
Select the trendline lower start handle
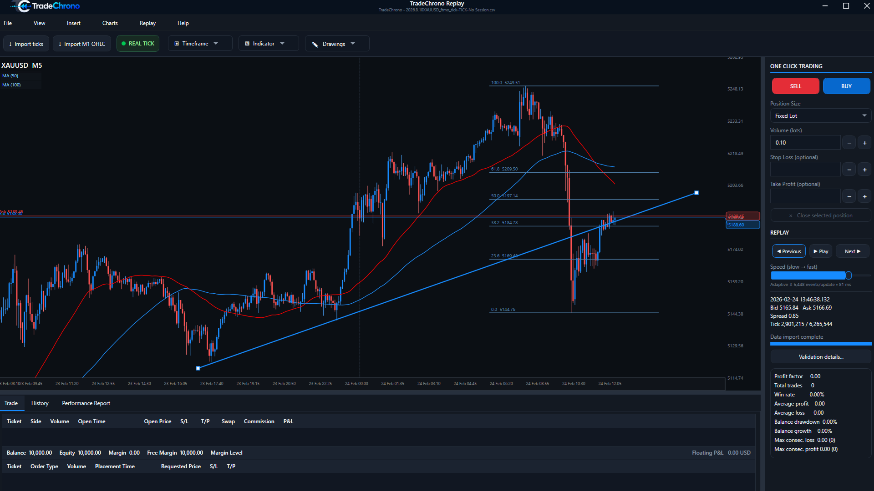[198, 368]
